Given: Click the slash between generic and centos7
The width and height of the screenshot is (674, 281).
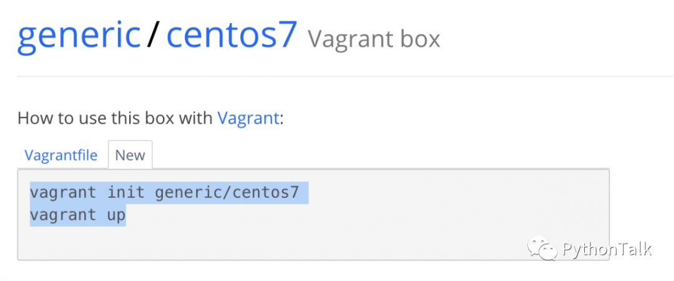Looking at the screenshot, I should [x=154, y=36].
